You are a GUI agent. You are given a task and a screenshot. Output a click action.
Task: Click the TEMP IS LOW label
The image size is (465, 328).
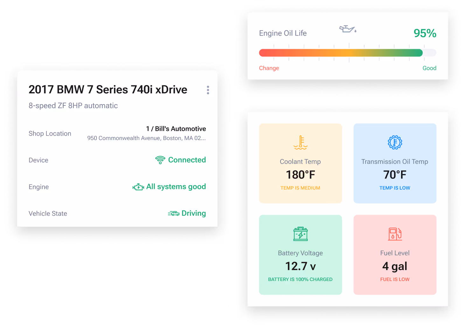click(395, 188)
